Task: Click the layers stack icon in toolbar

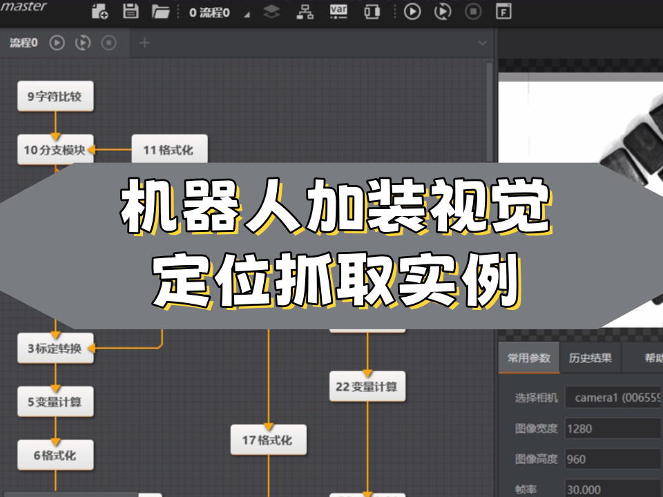Action: pyautogui.click(x=272, y=12)
